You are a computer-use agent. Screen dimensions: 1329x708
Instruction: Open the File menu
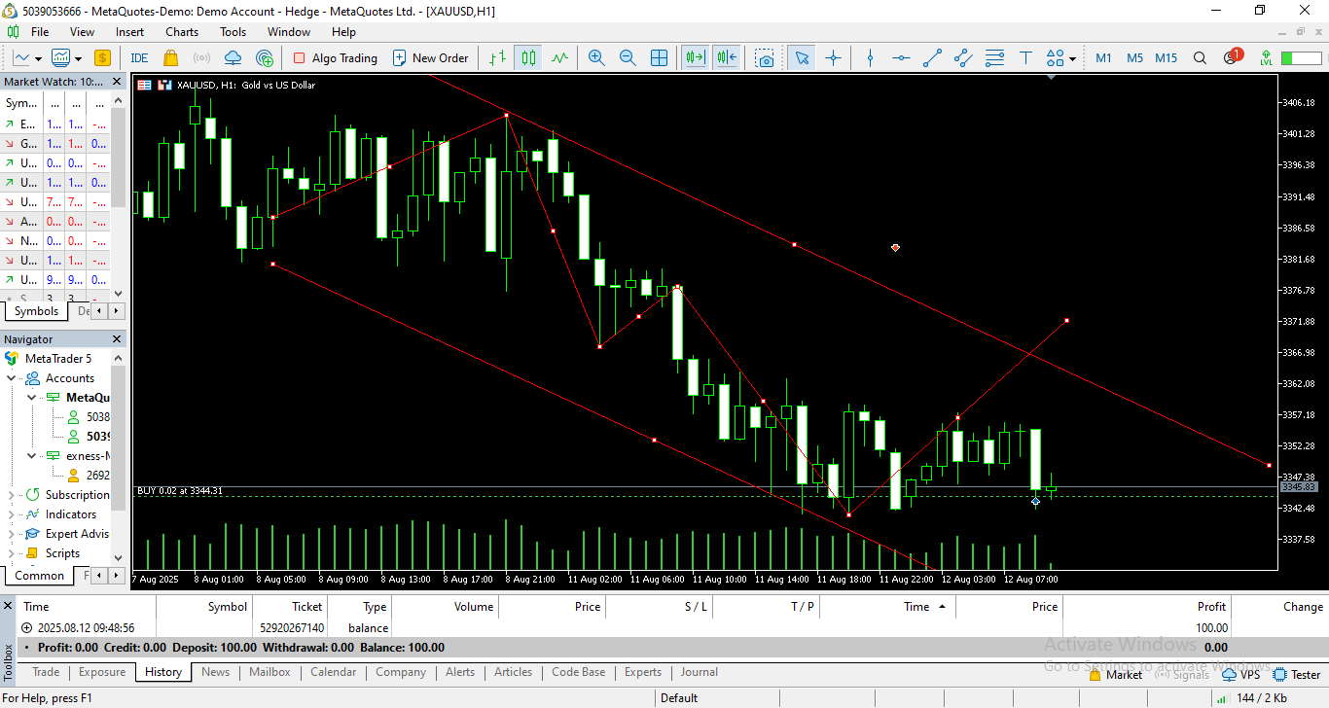40,32
